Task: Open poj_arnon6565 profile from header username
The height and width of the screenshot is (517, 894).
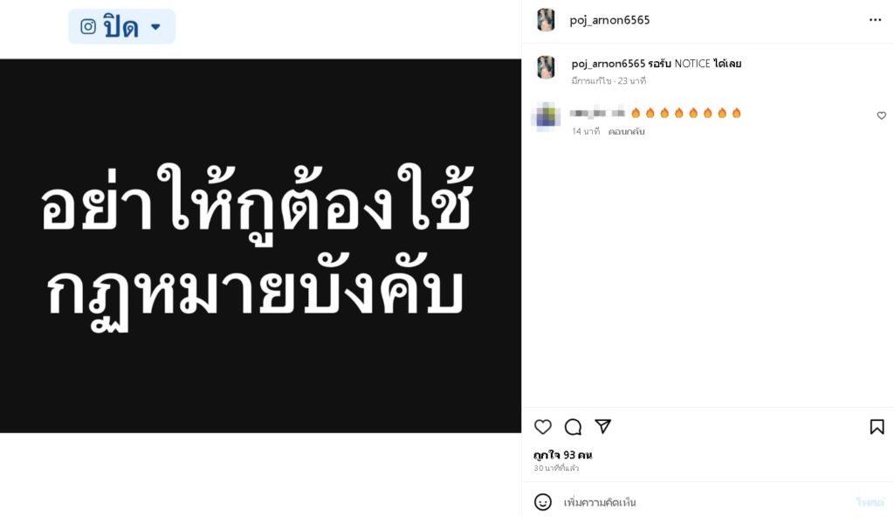Action: pos(609,21)
